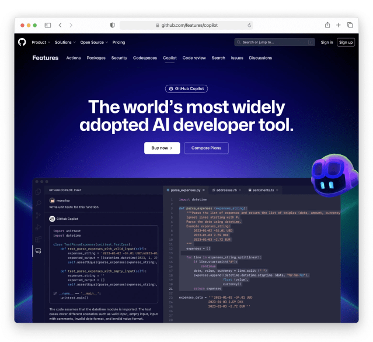Open the Pricing page link
373x342 pixels.
click(x=118, y=43)
